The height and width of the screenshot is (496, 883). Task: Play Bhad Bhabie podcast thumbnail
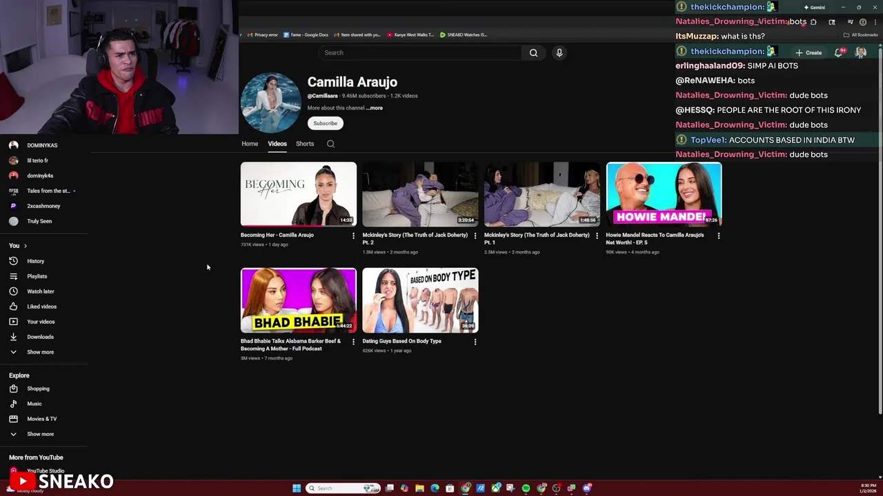click(x=299, y=300)
